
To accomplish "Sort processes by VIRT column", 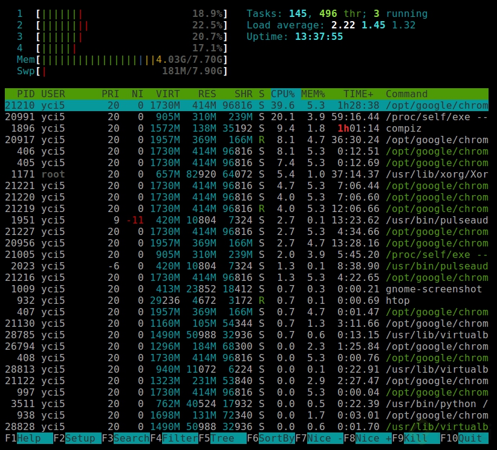I will tap(167, 94).
